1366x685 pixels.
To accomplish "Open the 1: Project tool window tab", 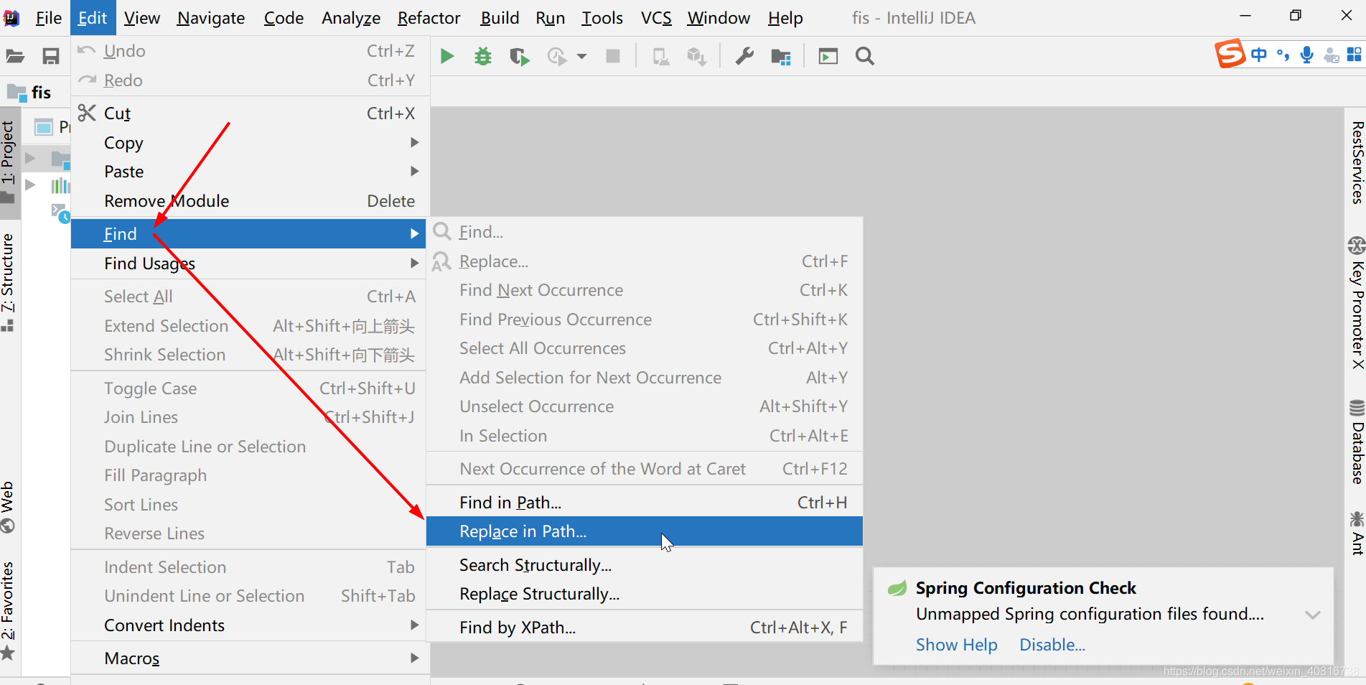I will tap(9, 162).
